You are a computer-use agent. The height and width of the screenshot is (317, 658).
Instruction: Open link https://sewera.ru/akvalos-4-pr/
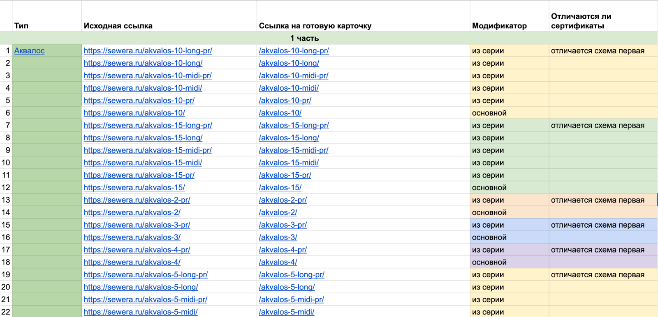click(x=137, y=250)
